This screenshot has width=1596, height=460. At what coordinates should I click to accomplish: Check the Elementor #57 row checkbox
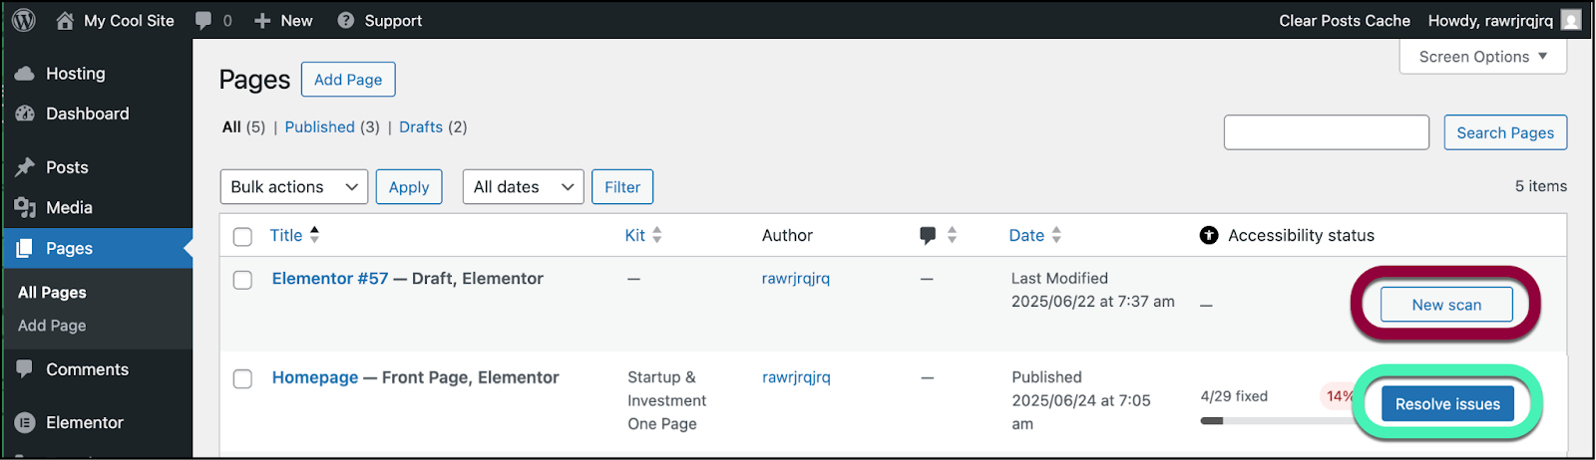[x=242, y=280]
